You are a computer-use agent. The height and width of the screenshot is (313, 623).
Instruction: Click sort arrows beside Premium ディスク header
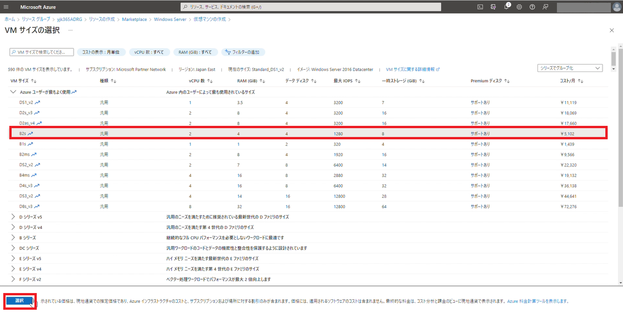pos(507,81)
